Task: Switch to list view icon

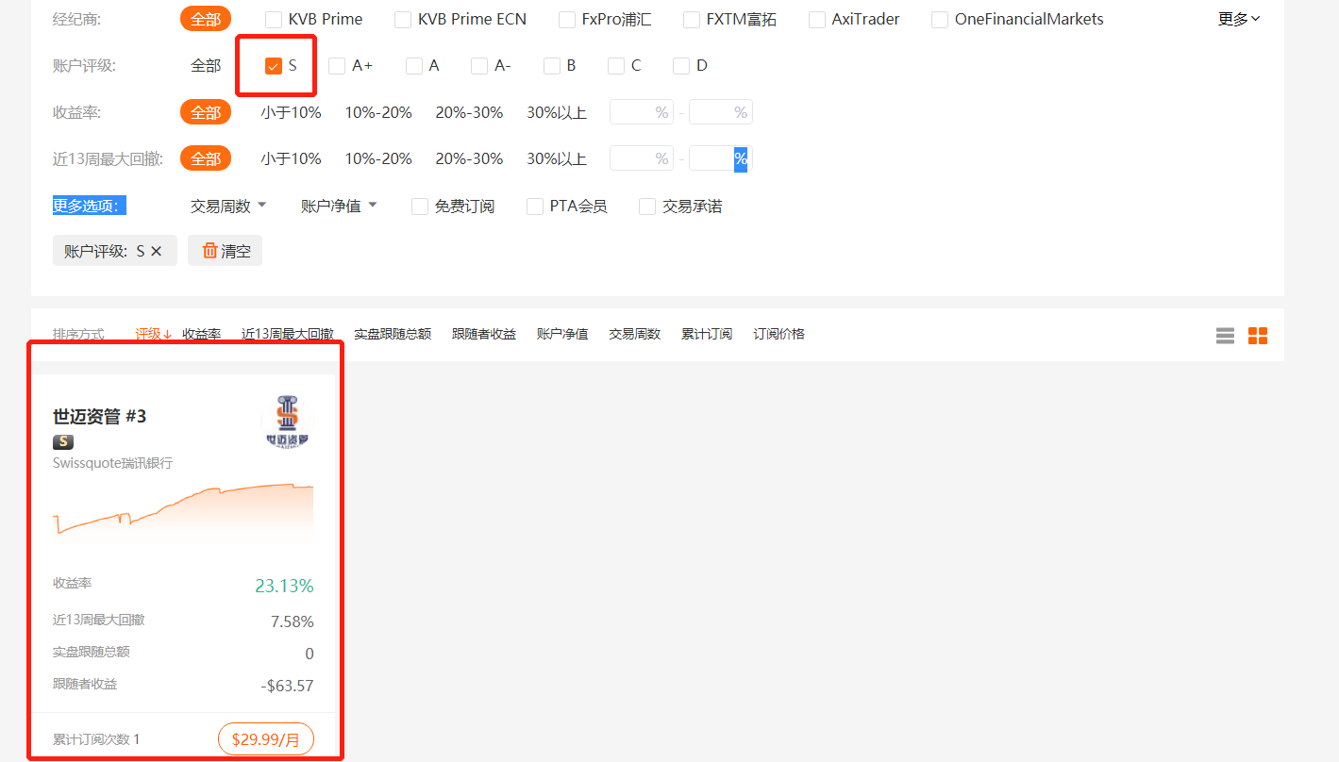Action: point(1225,336)
